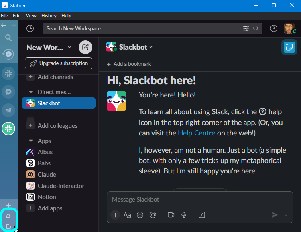Click Upgrade subscription button
The width and height of the screenshot is (301, 232).
pyautogui.click(x=59, y=63)
